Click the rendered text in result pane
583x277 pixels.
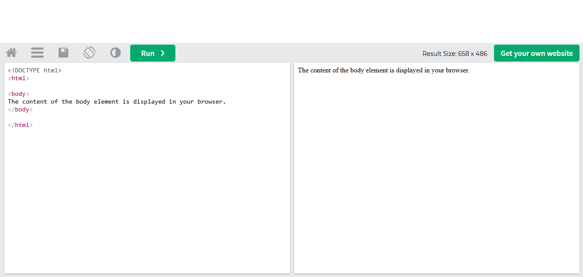383,70
